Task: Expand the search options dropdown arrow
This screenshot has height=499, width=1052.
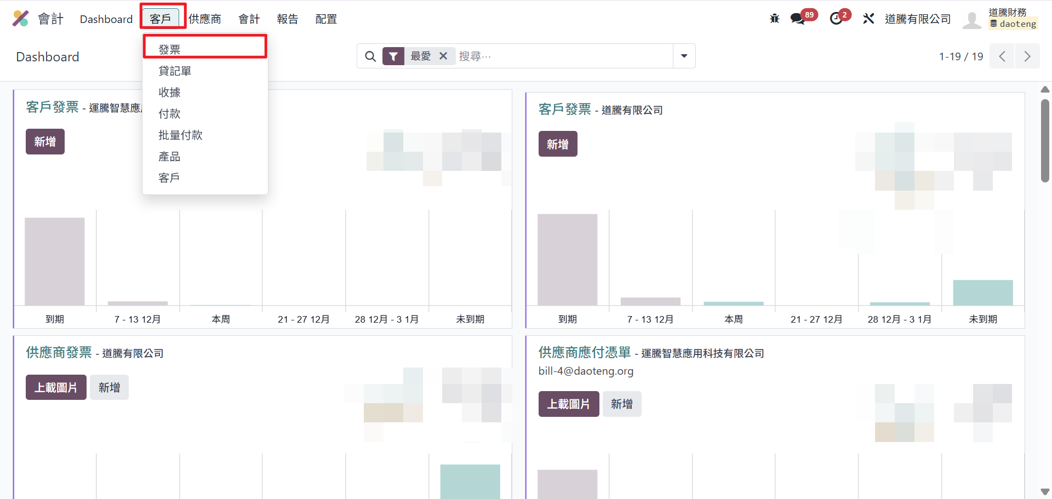Action: (x=684, y=56)
